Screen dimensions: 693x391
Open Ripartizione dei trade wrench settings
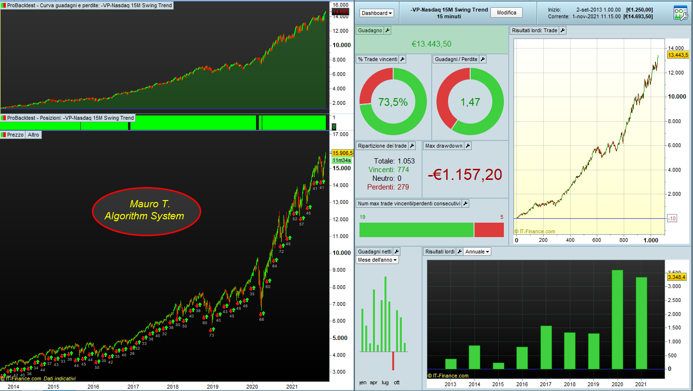tap(412, 146)
